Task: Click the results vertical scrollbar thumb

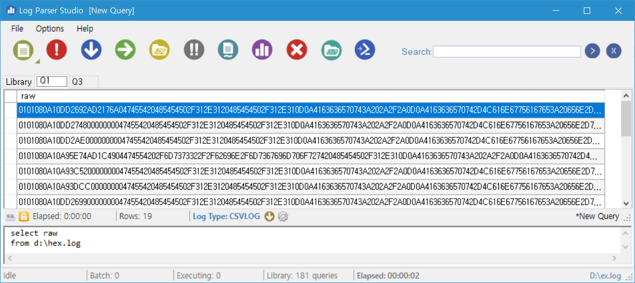Action: (626, 119)
